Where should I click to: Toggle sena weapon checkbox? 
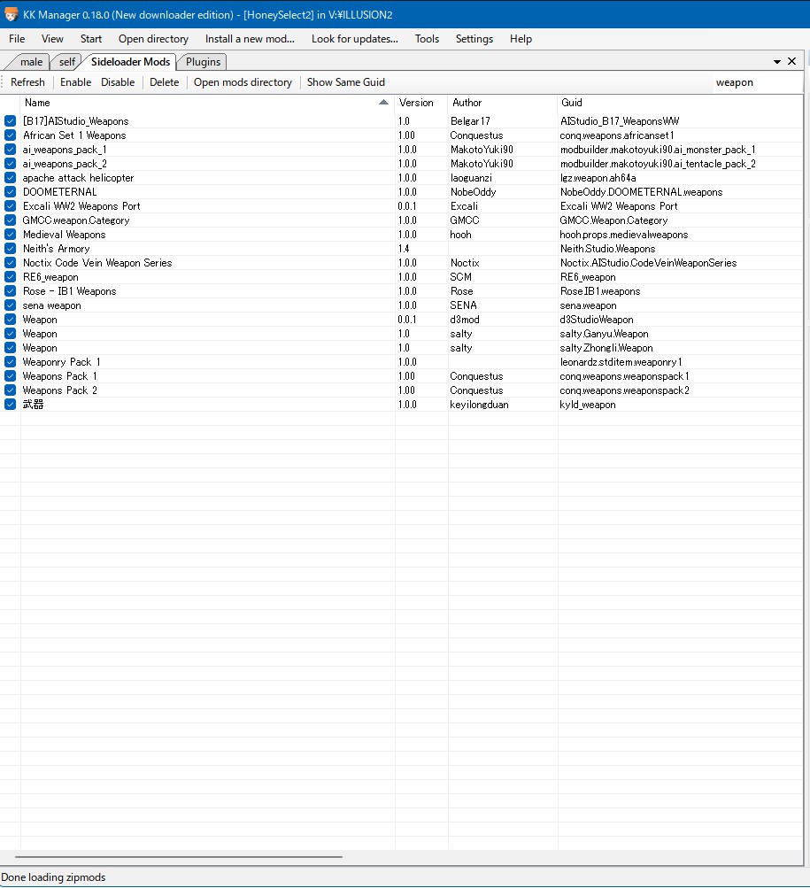pos(11,305)
